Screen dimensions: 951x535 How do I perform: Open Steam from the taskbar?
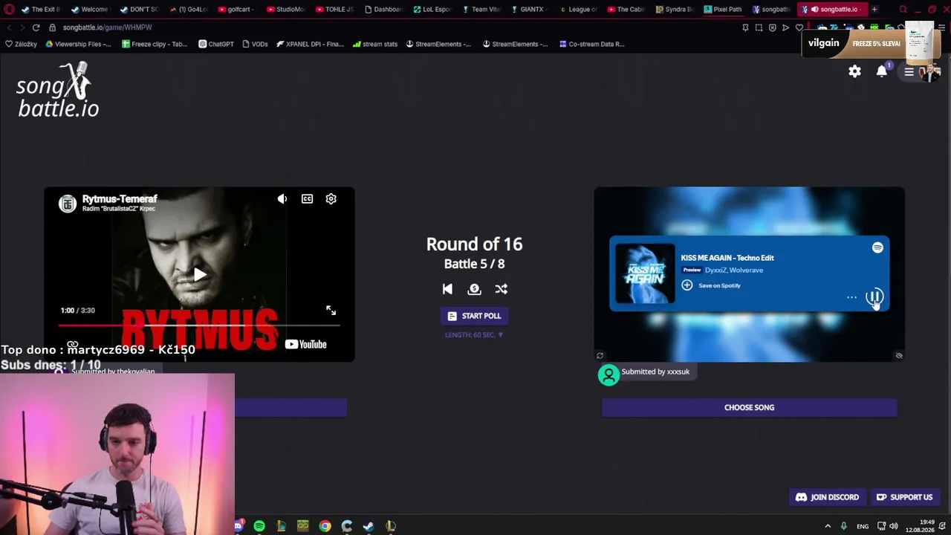tap(369, 526)
